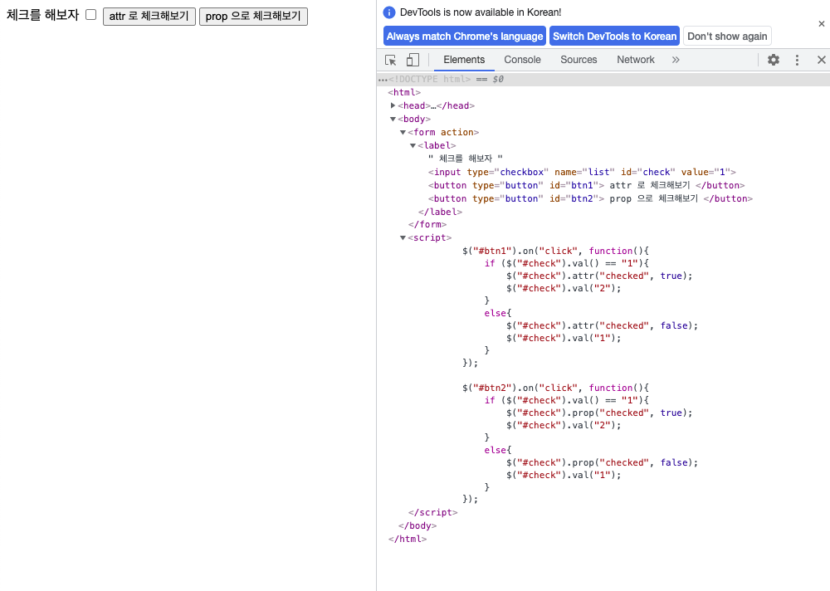
Task: Click the blue info icon in notification
Action: point(389,12)
